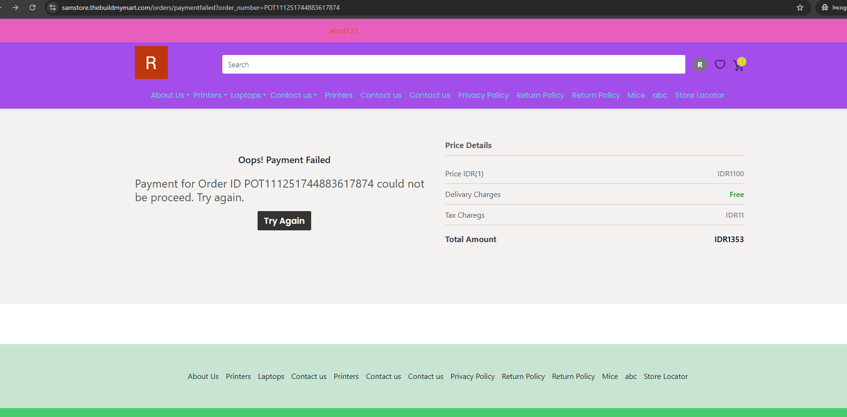Click Store Locator footer link

tap(666, 376)
